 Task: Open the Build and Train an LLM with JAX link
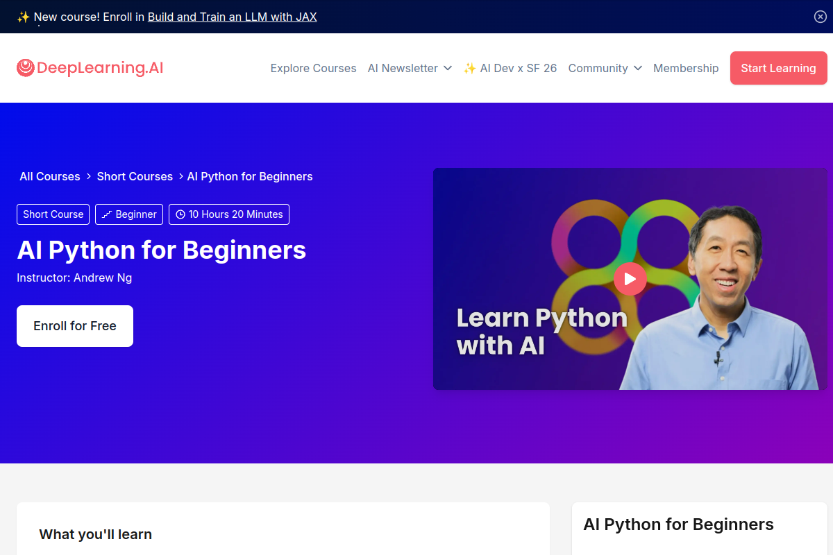coord(231,17)
